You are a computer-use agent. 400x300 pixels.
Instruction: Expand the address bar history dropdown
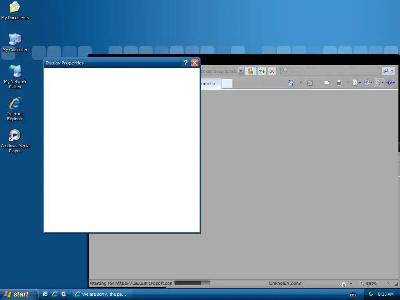point(241,71)
